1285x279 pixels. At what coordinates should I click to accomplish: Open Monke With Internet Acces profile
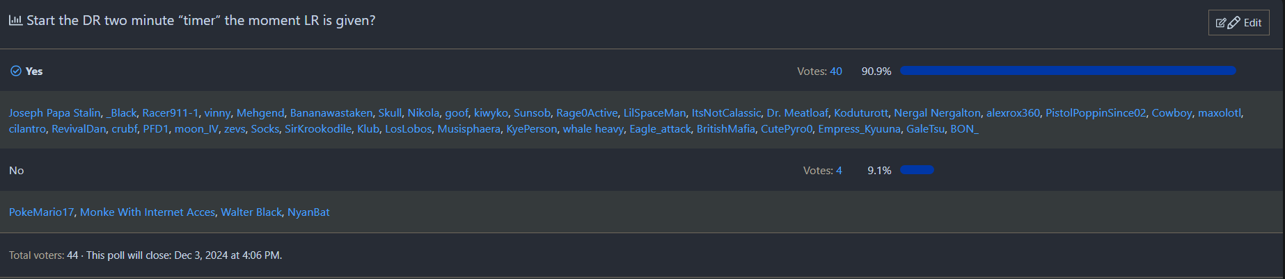coord(148,212)
